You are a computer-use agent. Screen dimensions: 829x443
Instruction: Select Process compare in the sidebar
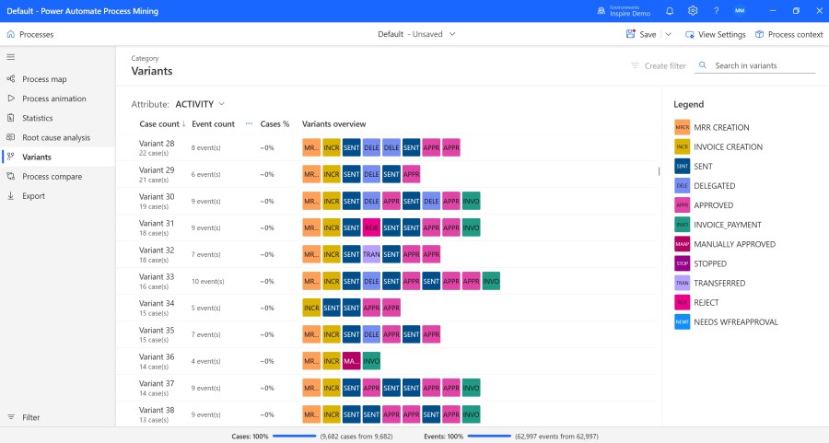(52, 176)
